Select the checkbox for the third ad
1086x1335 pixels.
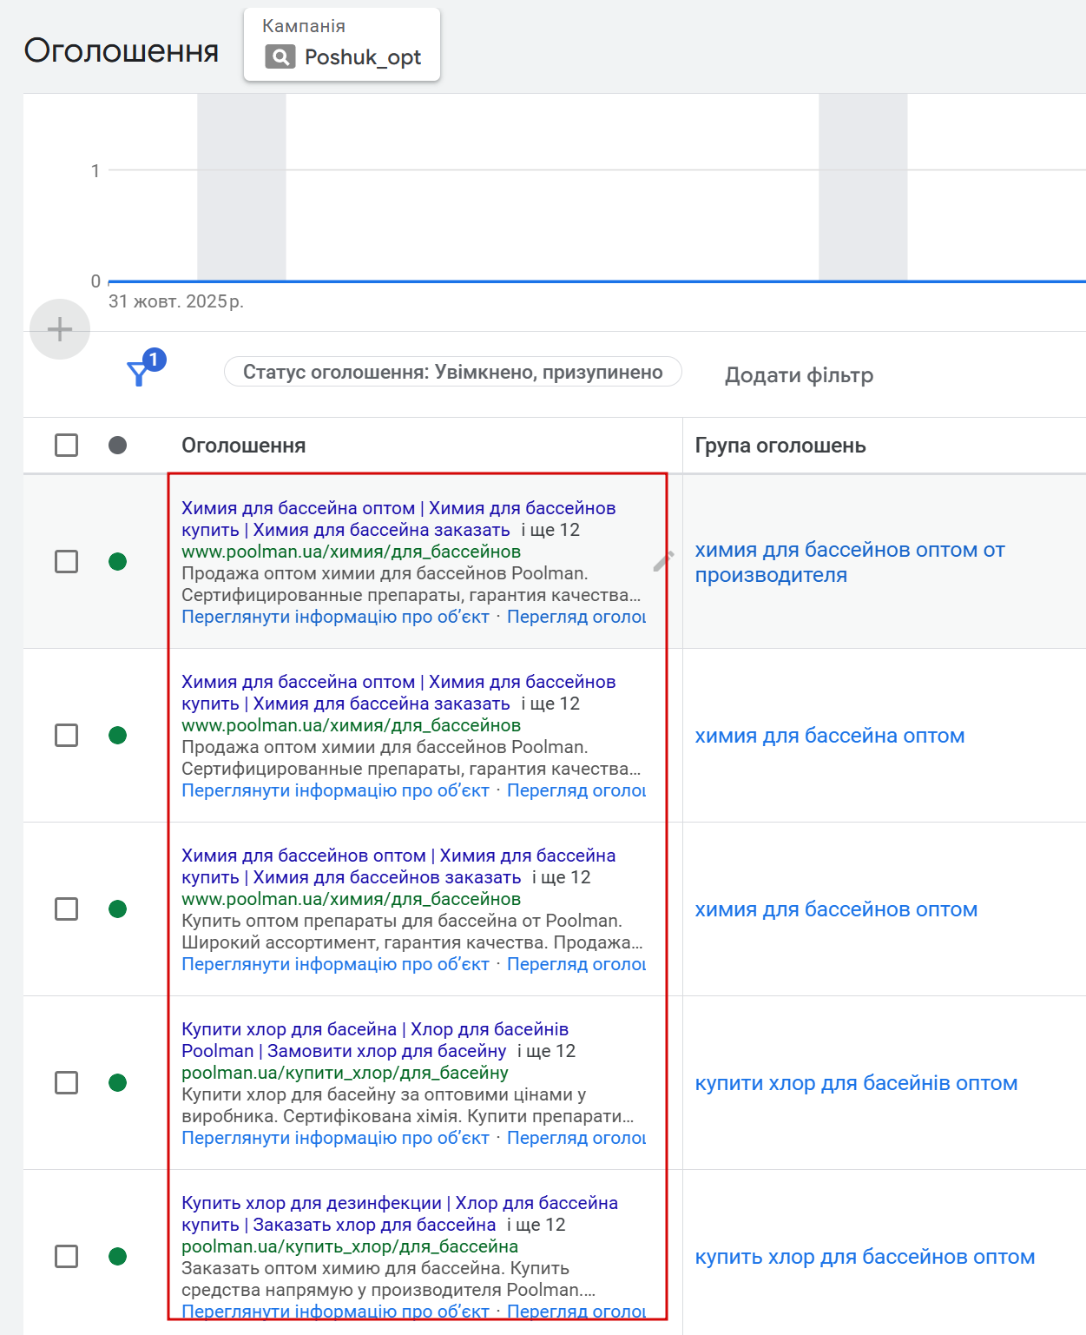coord(67,909)
